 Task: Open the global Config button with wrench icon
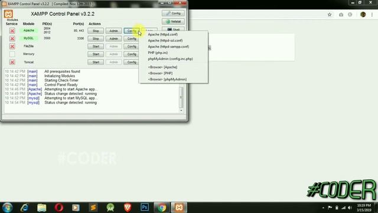(x=173, y=13)
